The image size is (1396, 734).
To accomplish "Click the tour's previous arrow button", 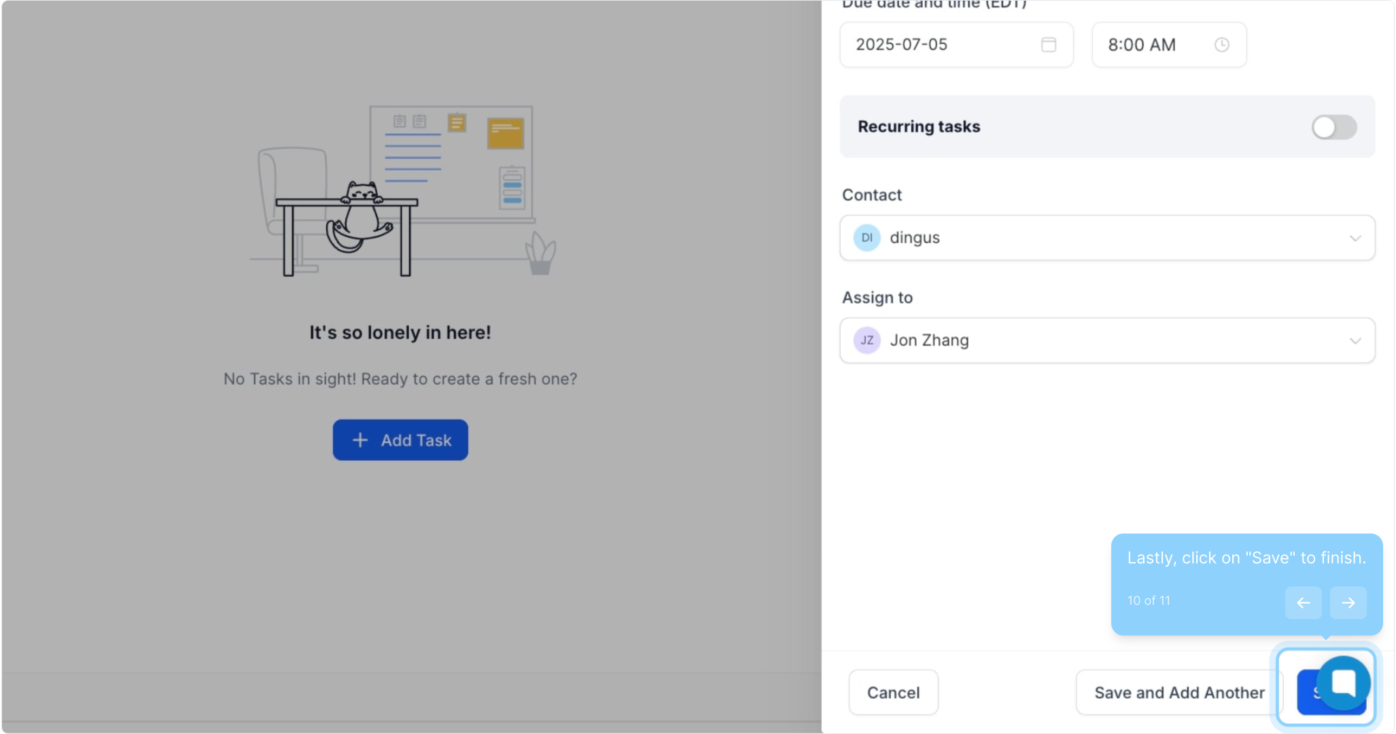I will click(1303, 603).
